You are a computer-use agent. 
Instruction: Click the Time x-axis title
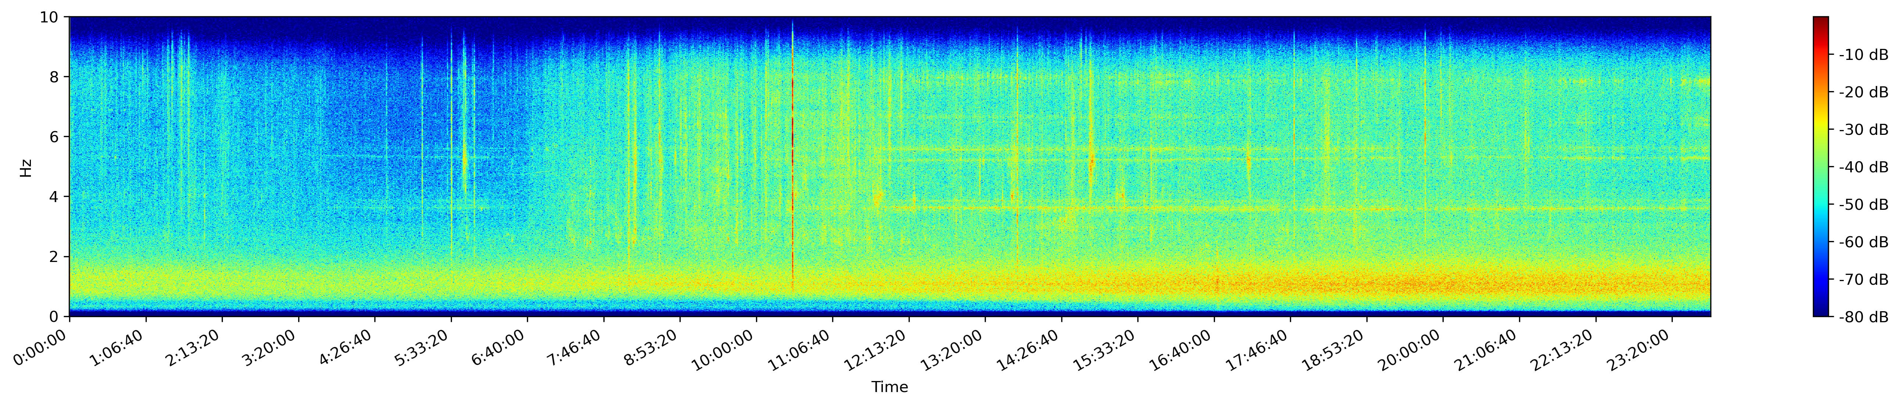[890, 388]
